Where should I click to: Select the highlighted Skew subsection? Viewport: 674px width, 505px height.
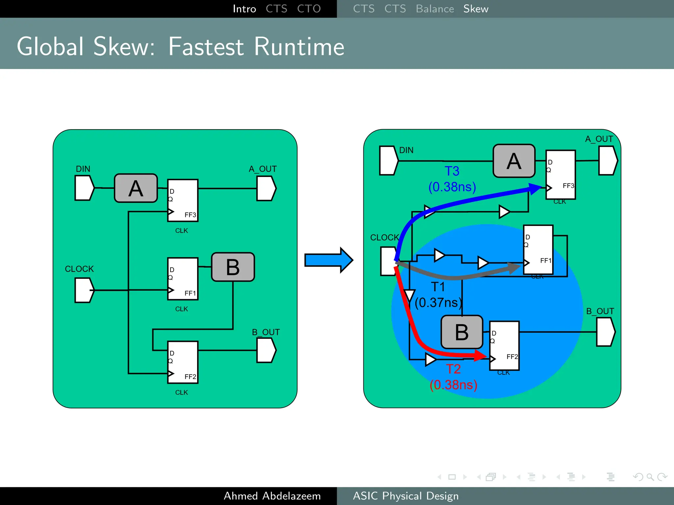point(476,9)
